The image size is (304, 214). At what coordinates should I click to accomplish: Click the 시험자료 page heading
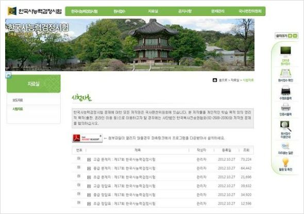(x=81, y=98)
